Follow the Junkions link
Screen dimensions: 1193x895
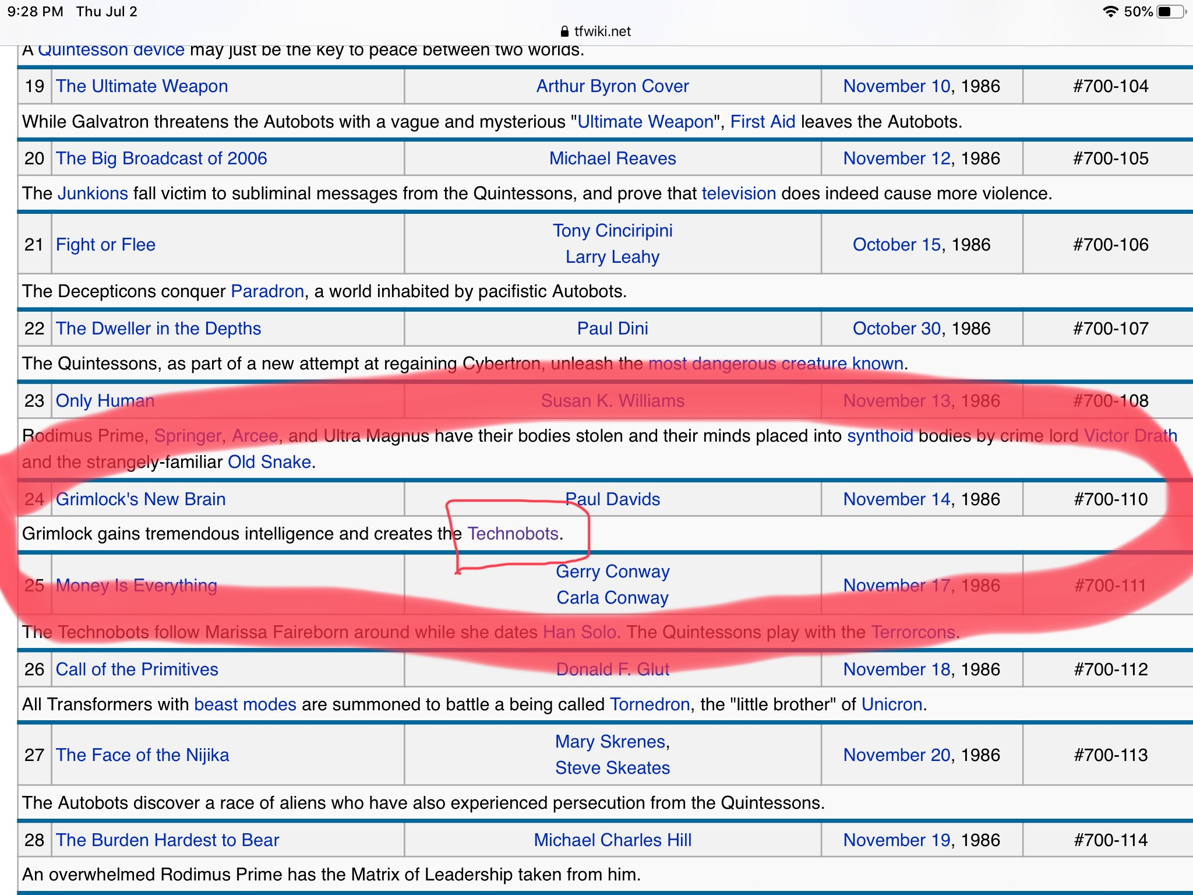93,193
